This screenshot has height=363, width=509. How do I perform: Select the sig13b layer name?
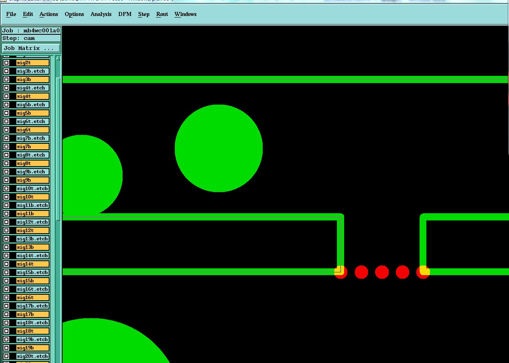coord(33,247)
